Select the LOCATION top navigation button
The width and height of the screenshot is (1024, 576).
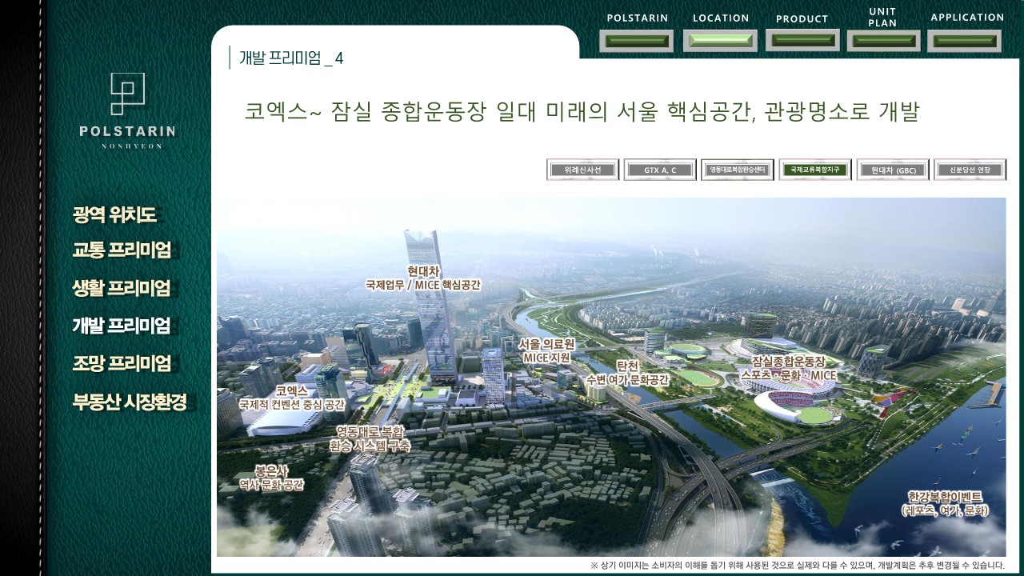(x=720, y=40)
